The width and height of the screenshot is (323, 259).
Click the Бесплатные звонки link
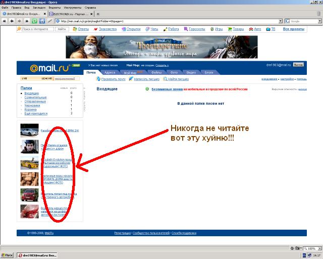(x=167, y=89)
